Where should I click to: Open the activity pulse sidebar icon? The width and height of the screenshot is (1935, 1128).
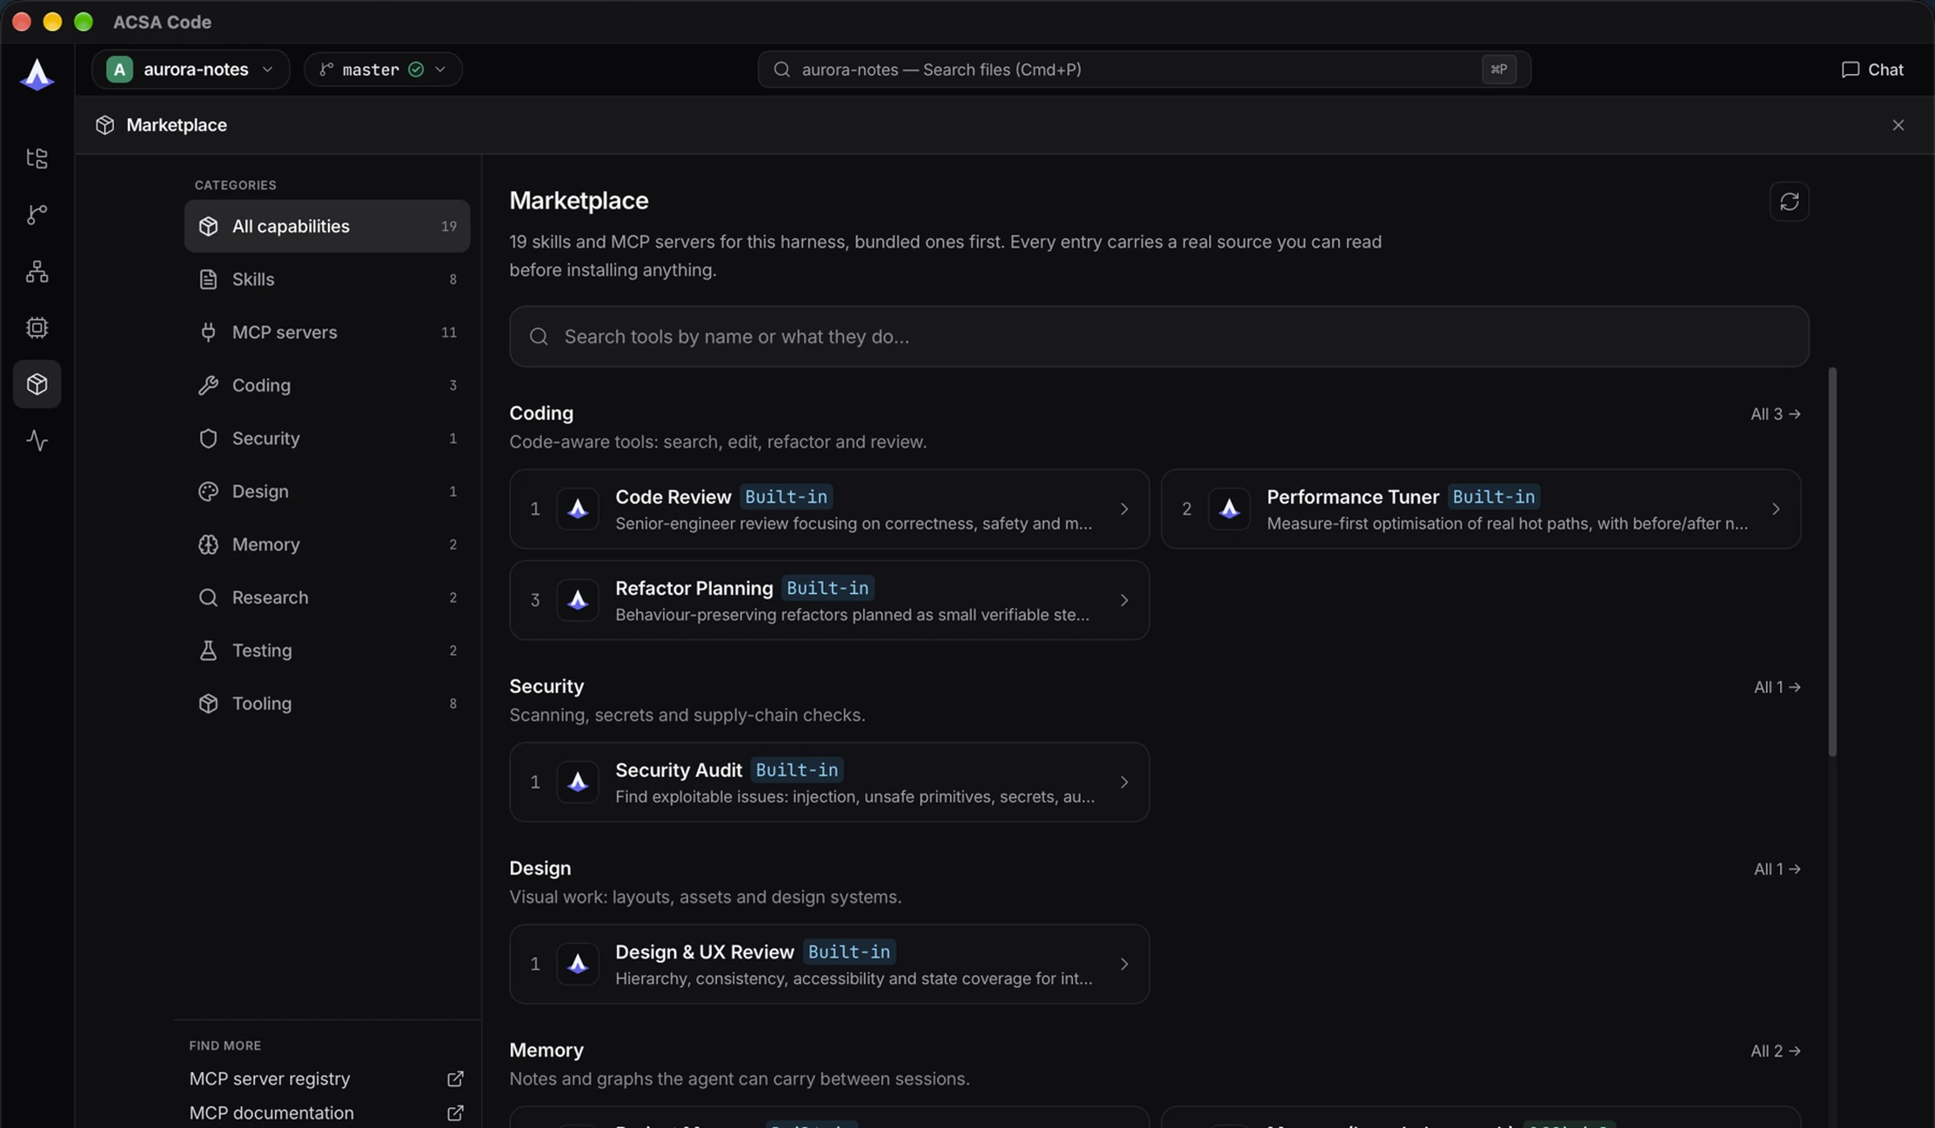pyautogui.click(x=37, y=440)
